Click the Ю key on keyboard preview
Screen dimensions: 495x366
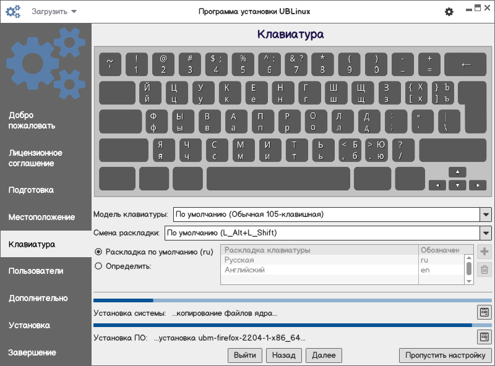(376, 150)
